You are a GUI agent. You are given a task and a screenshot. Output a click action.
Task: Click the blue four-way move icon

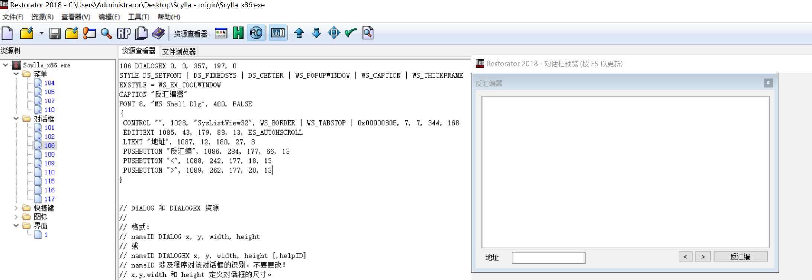[334, 33]
